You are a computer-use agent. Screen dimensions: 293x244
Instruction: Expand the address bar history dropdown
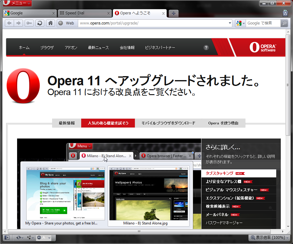pyautogui.click(x=230, y=23)
